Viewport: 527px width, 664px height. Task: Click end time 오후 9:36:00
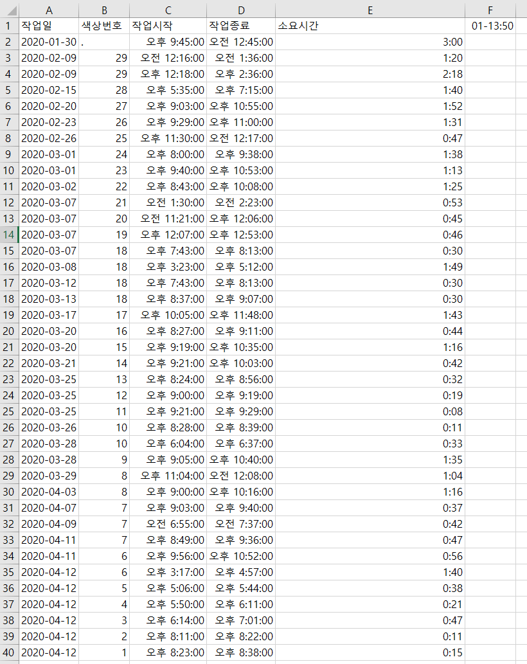pos(241,541)
